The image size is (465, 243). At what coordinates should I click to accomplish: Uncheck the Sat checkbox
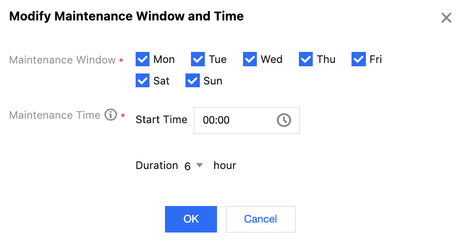tap(143, 81)
